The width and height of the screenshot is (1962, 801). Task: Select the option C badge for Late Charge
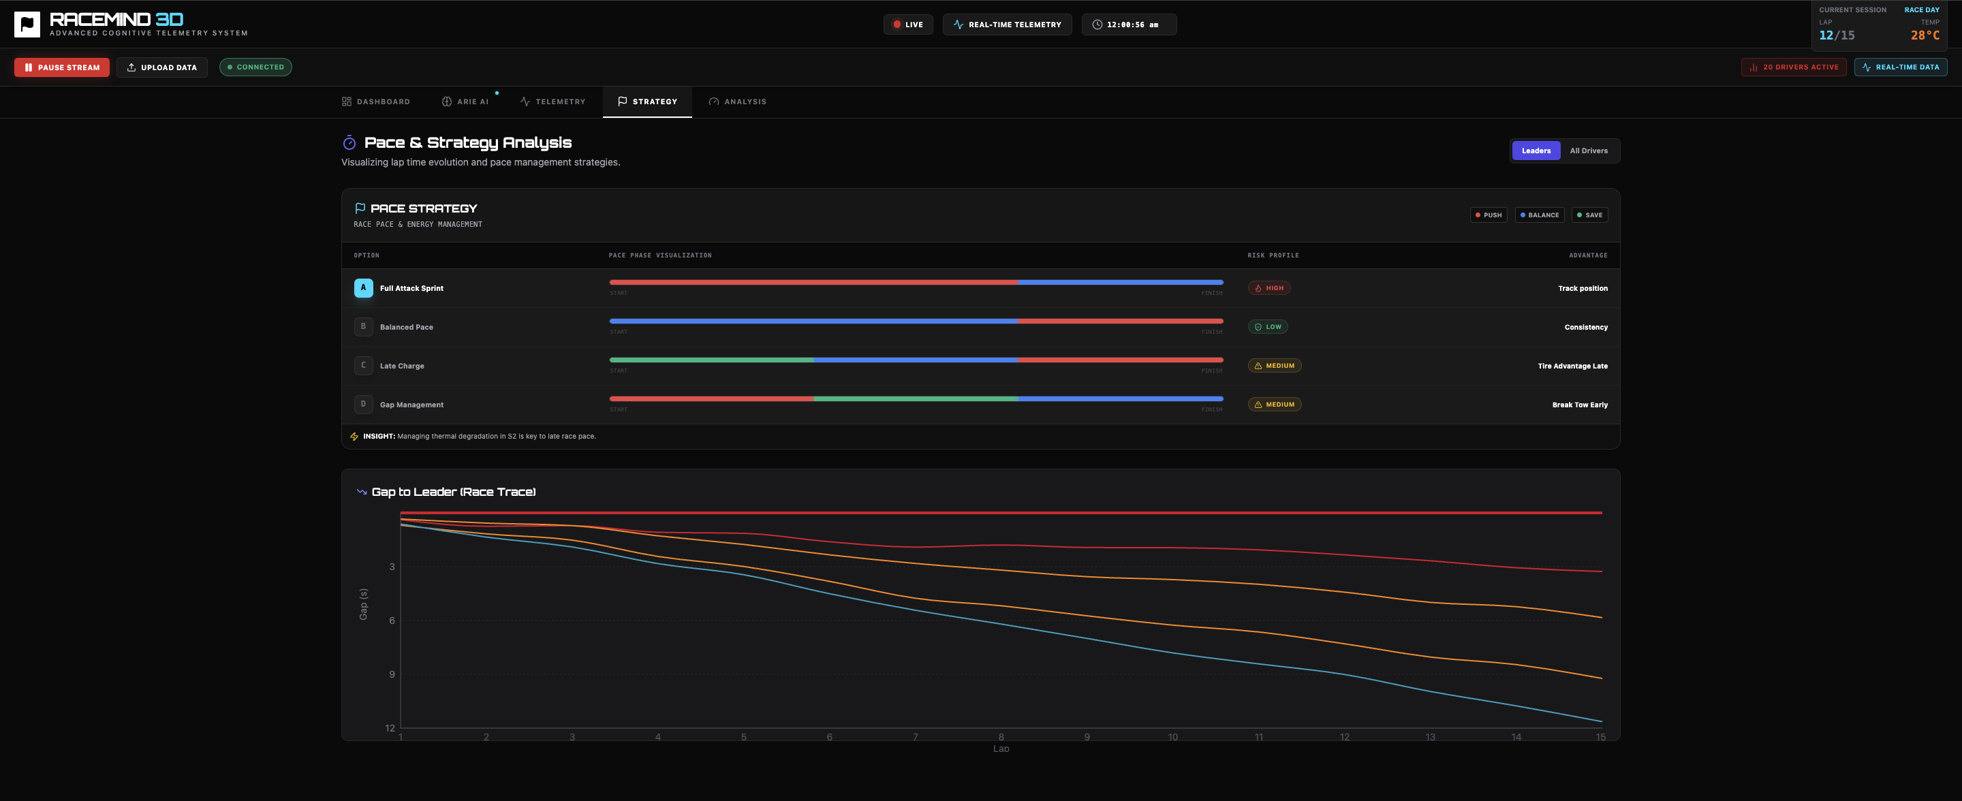click(x=363, y=366)
